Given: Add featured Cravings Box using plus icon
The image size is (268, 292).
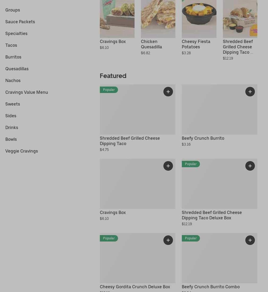Looking at the screenshot, I should [x=168, y=166].
